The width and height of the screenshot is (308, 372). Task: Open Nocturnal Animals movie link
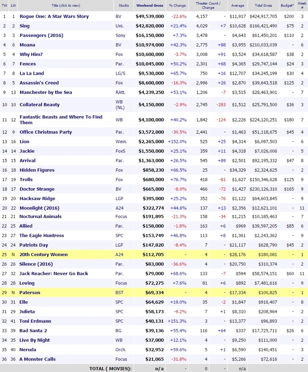(x=40, y=216)
